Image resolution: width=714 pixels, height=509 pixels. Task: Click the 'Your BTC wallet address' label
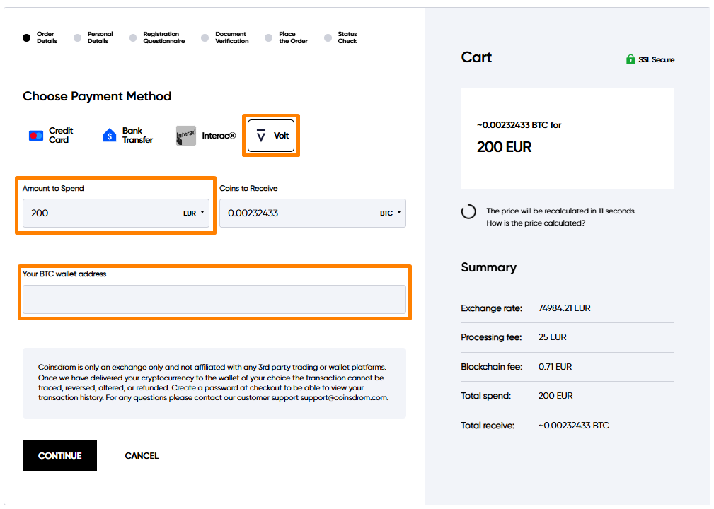[x=64, y=274]
